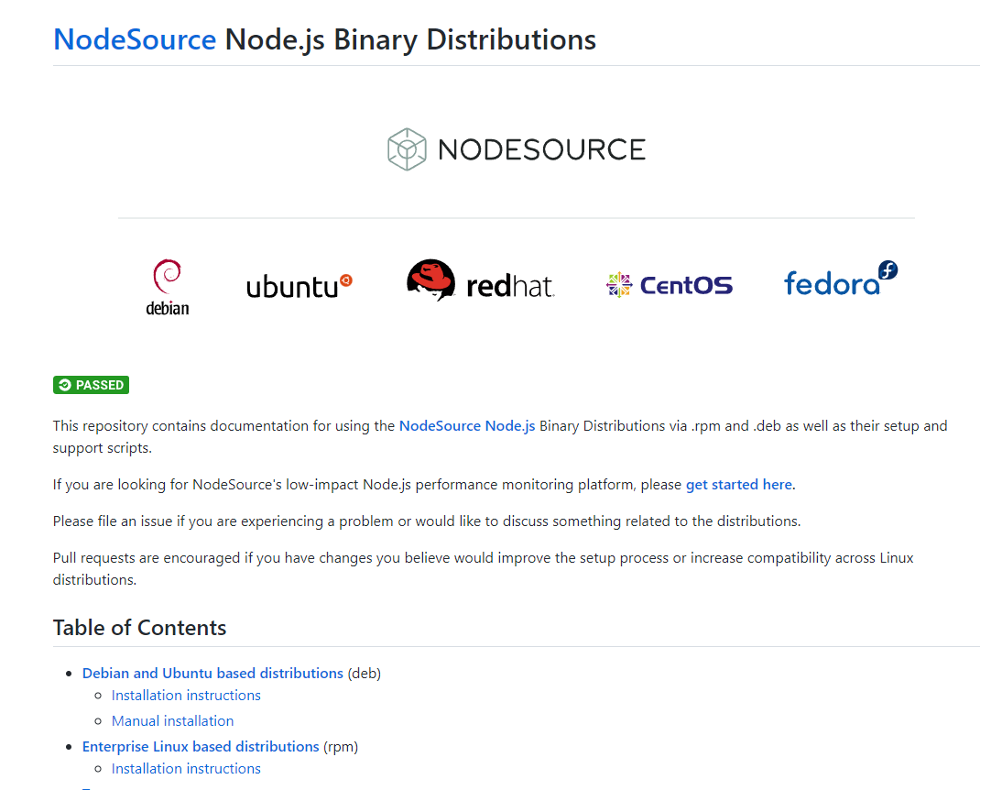Click the Fedora logo
The image size is (1002, 790).
(x=840, y=279)
